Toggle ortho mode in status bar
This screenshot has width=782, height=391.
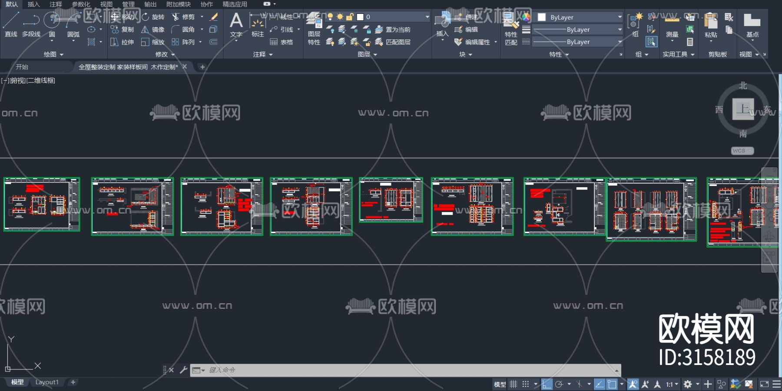click(547, 384)
